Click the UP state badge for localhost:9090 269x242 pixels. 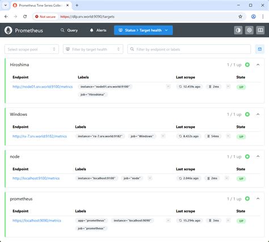241,221
